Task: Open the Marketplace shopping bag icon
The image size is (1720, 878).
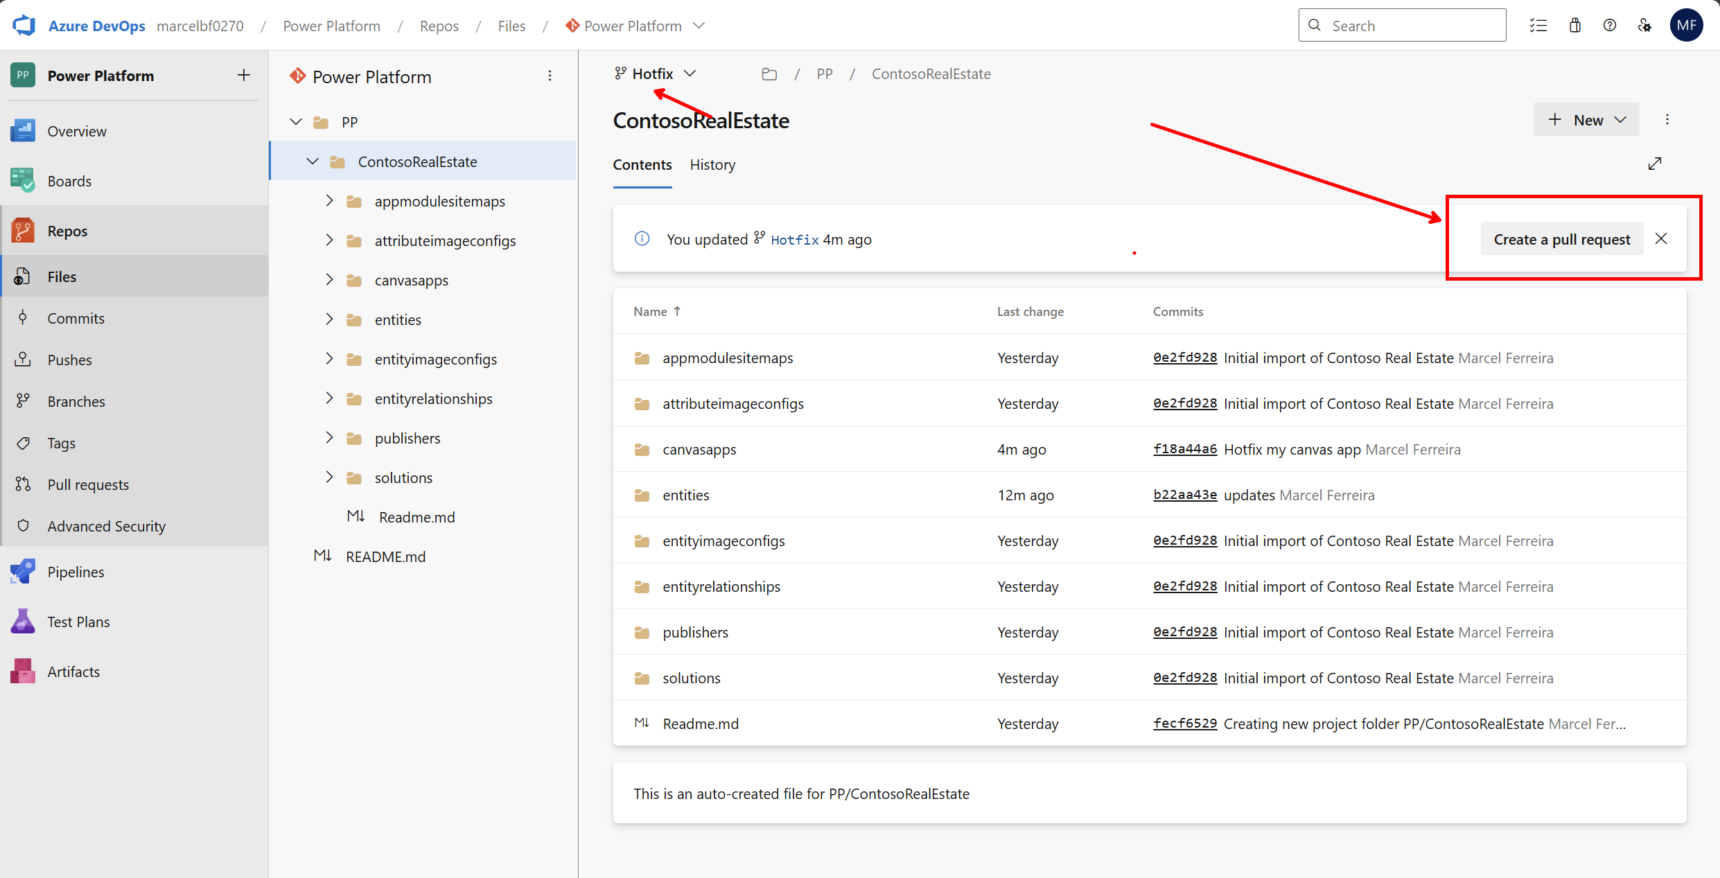Action: [x=1574, y=26]
